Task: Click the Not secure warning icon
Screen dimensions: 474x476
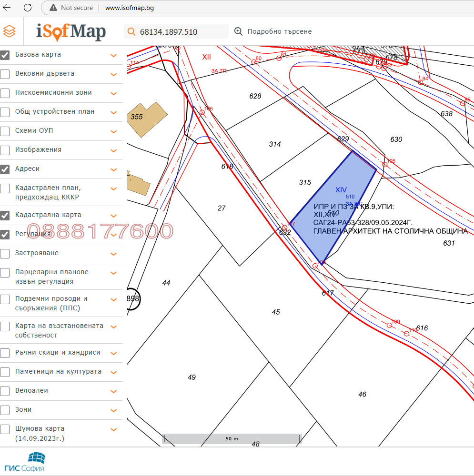Action: point(52,8)
